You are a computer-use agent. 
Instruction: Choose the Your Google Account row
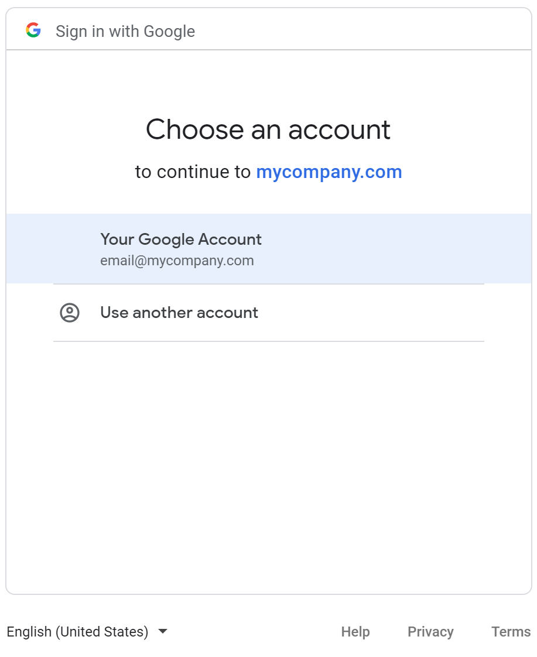268,248
